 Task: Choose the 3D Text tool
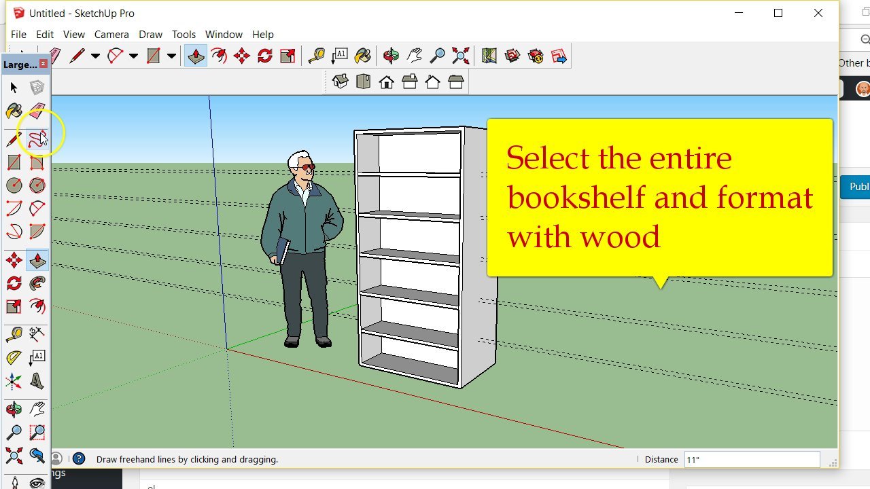(37, 380)
